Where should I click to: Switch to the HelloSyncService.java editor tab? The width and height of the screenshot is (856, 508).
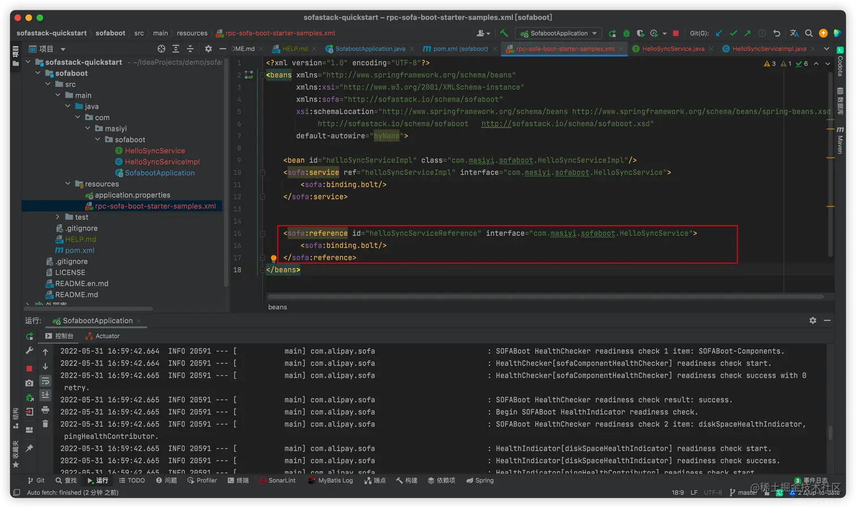pyautogui.click(x=673, y=49)
